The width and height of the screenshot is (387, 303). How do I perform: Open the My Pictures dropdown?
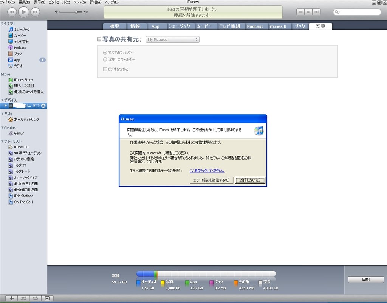[x=172, y=39]
